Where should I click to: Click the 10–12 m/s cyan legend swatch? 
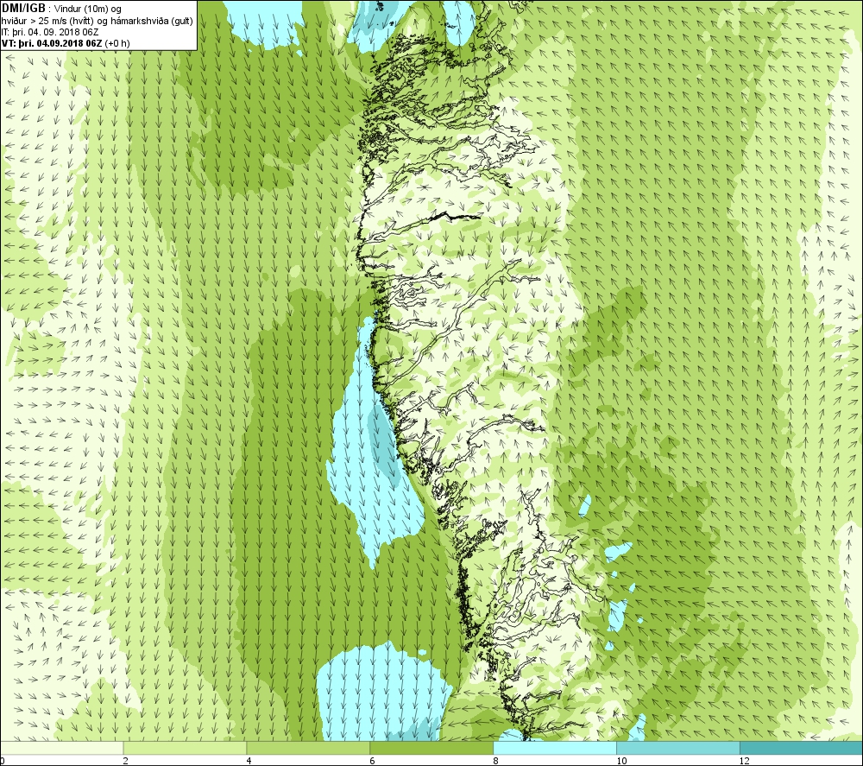click(678, 748)
